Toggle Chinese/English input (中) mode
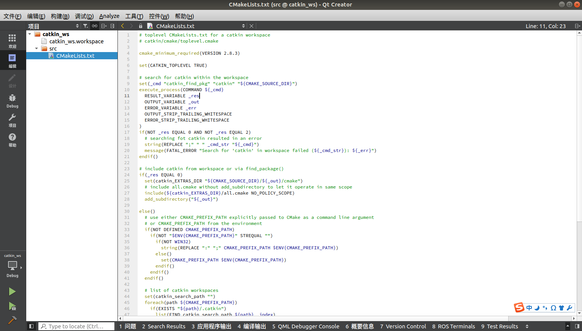This screenshot has height=331, width=582. click(529, 308)
